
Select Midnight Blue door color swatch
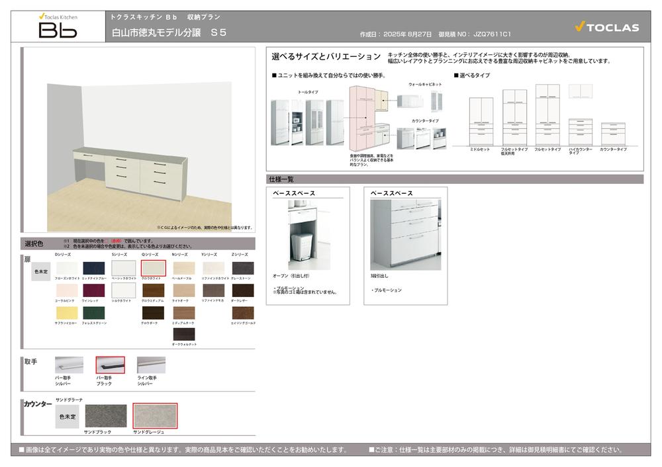(93, 268)
